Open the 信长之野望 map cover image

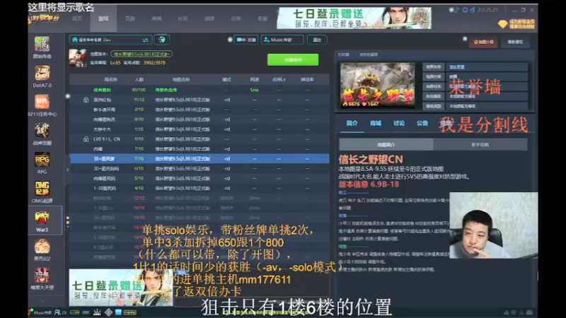pos(378,86)
